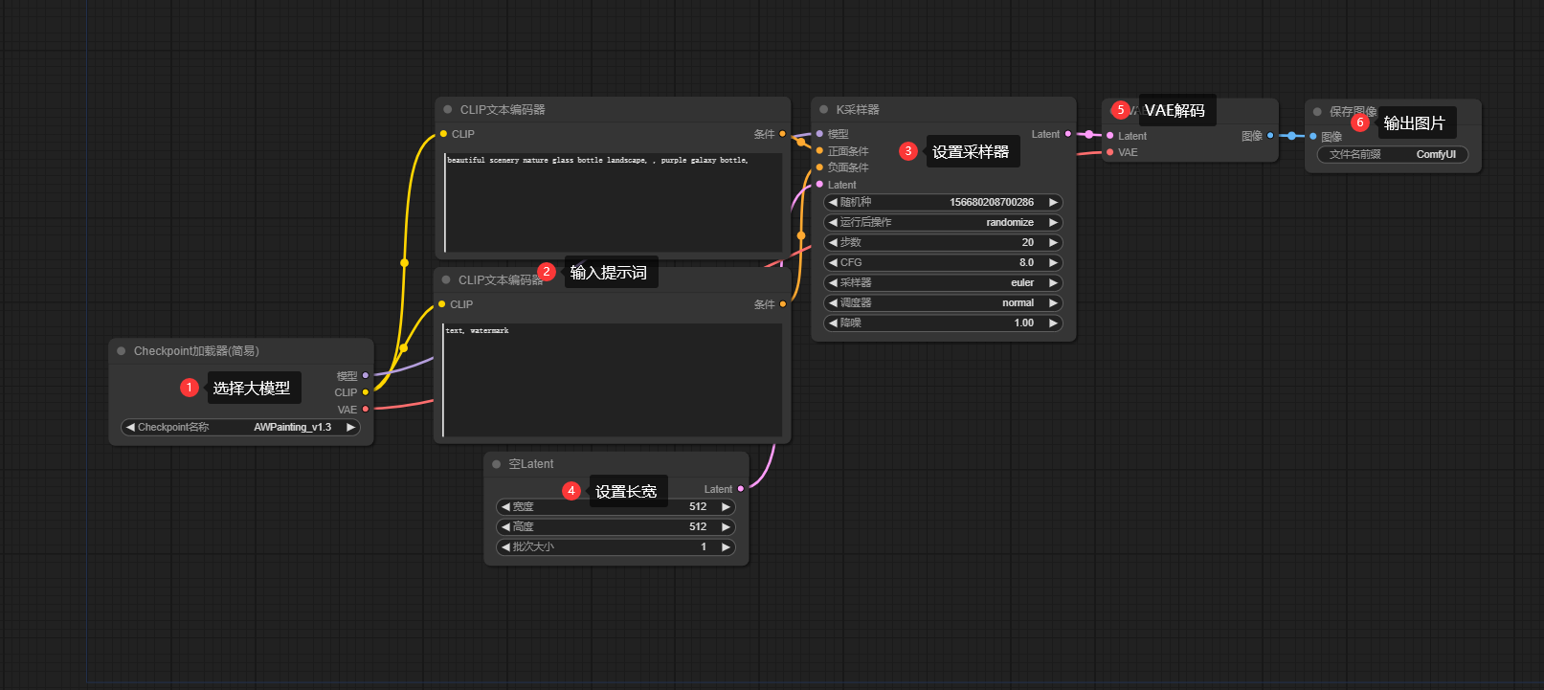The height and width of the screenshot is (690, 1544).
Task: Click the link midpoint dot between VAE解码 and 保存图像
Action: (x=1291, y=136)
